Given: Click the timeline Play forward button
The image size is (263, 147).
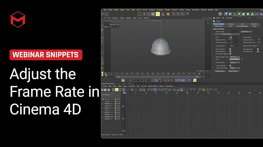Looking at the screenshot, I should click(x=138, y=80).
